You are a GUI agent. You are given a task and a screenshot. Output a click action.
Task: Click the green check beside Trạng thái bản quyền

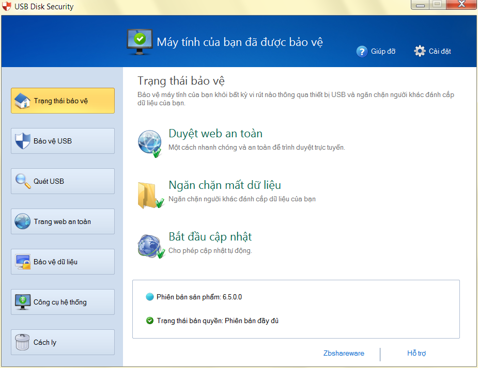point(150,321)
